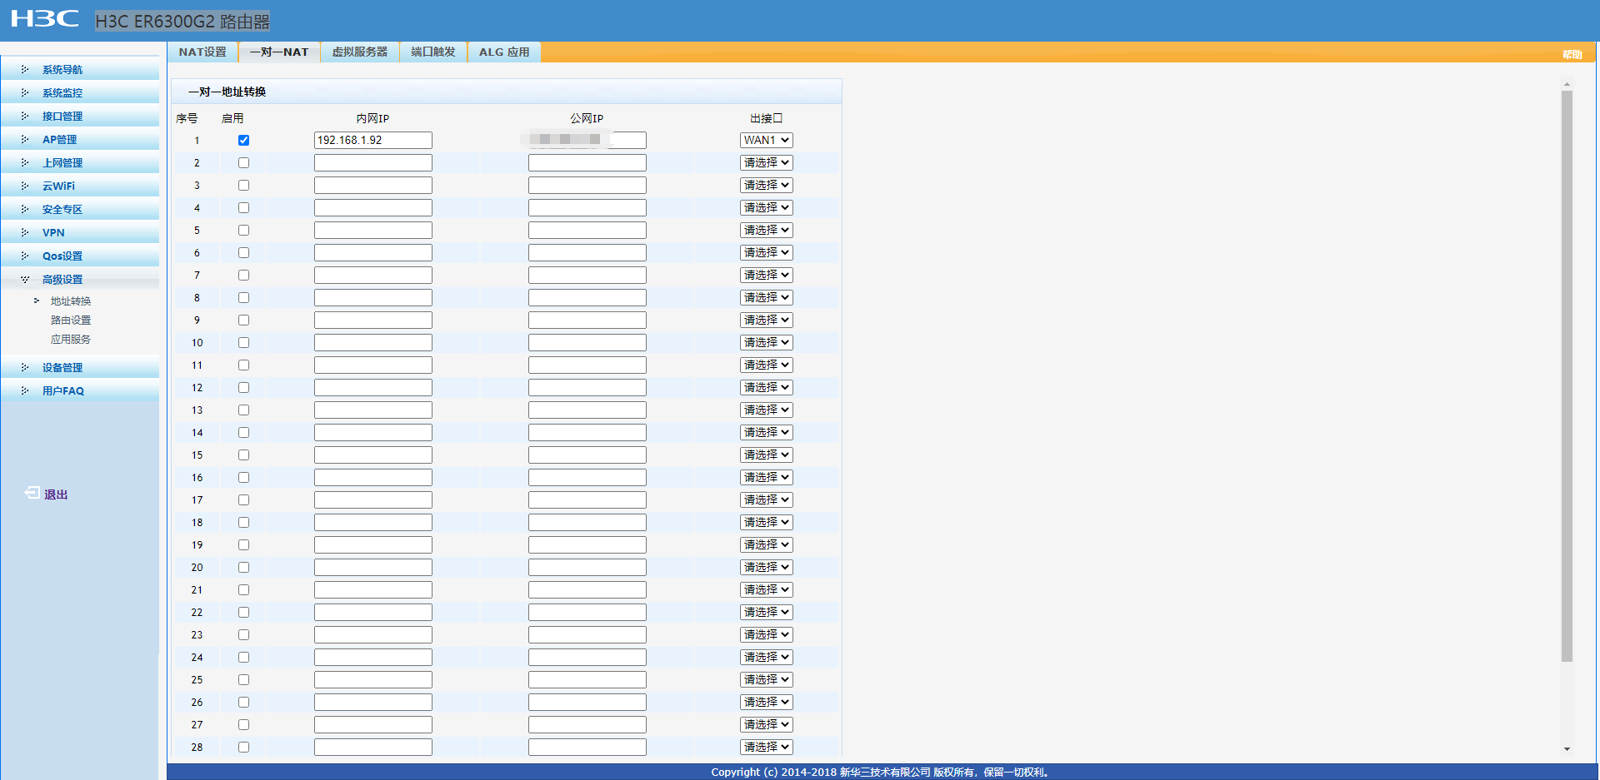This screenshot has width=1600, height=780.
Task: Click the 公网IP field in row 25
Action: click(587, 680)
